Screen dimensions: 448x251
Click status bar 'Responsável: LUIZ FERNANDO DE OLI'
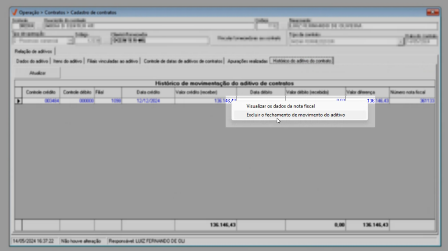pos(146,241)
